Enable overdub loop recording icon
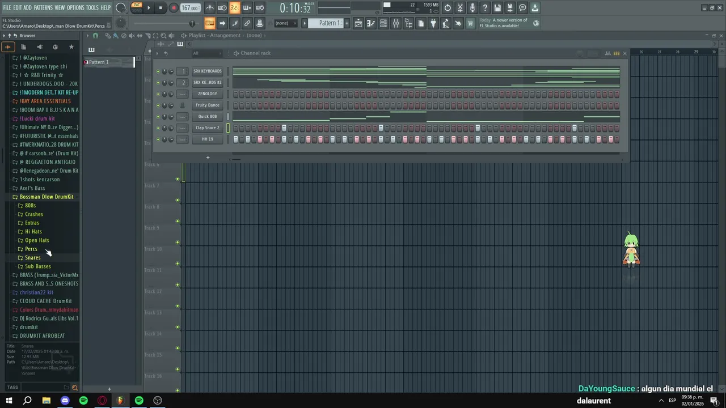 pos(247,8)
